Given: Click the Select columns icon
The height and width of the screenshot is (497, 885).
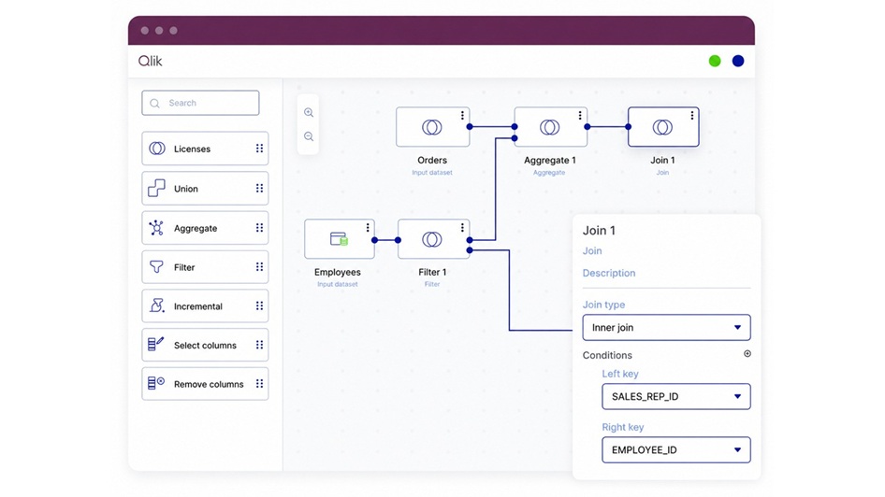Looking at the screenshot, I should tap(156, 345).
